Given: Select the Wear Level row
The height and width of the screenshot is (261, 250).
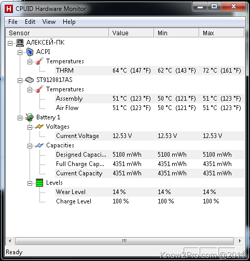Looking at the screenshot, I should point(149,192).
